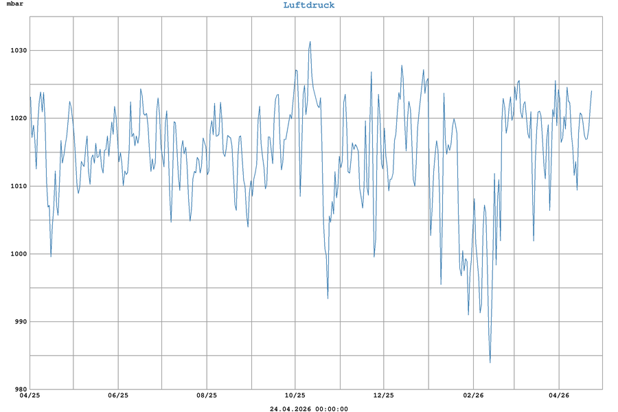Click the Luftdruck chart title
This screenshot has width=618, height=412.
point(309,5)
